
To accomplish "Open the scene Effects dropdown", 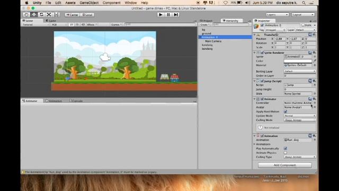I will 92,24.
